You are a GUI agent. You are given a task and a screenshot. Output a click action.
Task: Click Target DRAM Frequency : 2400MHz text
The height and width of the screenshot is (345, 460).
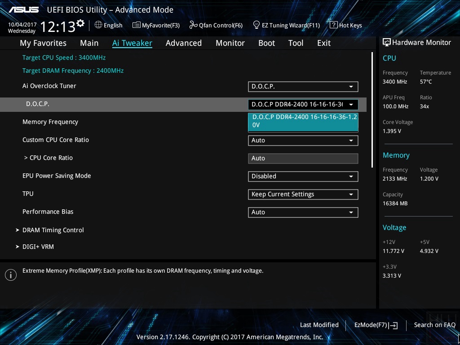(73, 71)
